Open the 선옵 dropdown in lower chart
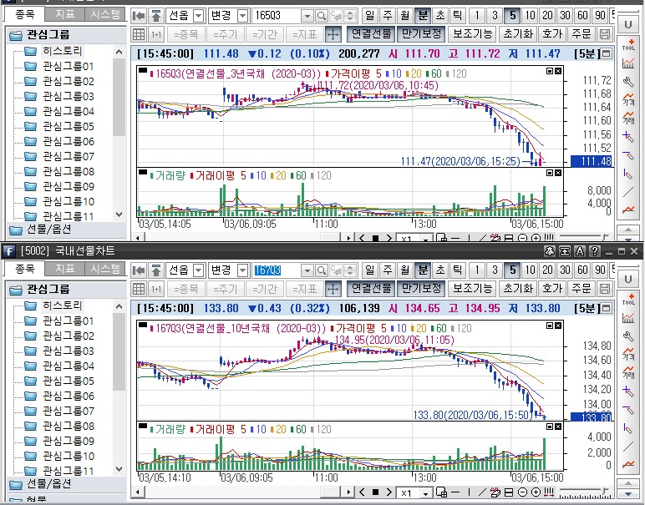The height and width of the screenshot is (505, 645). (x=185, y=270)
